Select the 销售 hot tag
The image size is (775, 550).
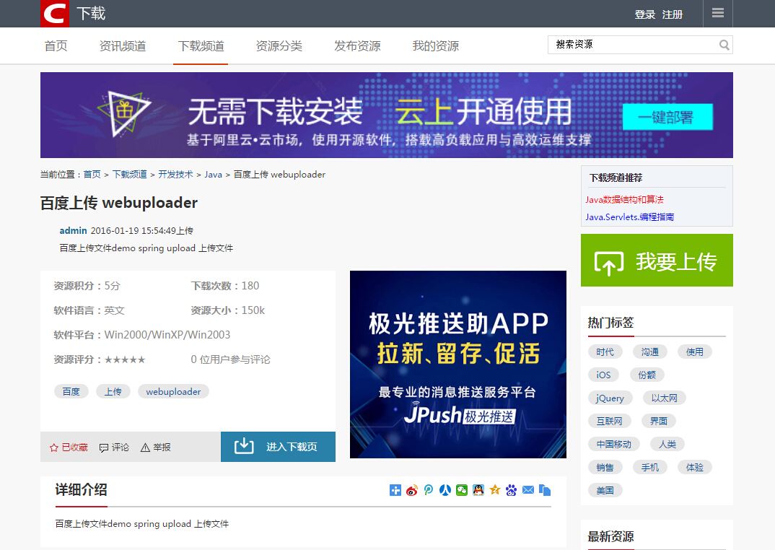605,468
